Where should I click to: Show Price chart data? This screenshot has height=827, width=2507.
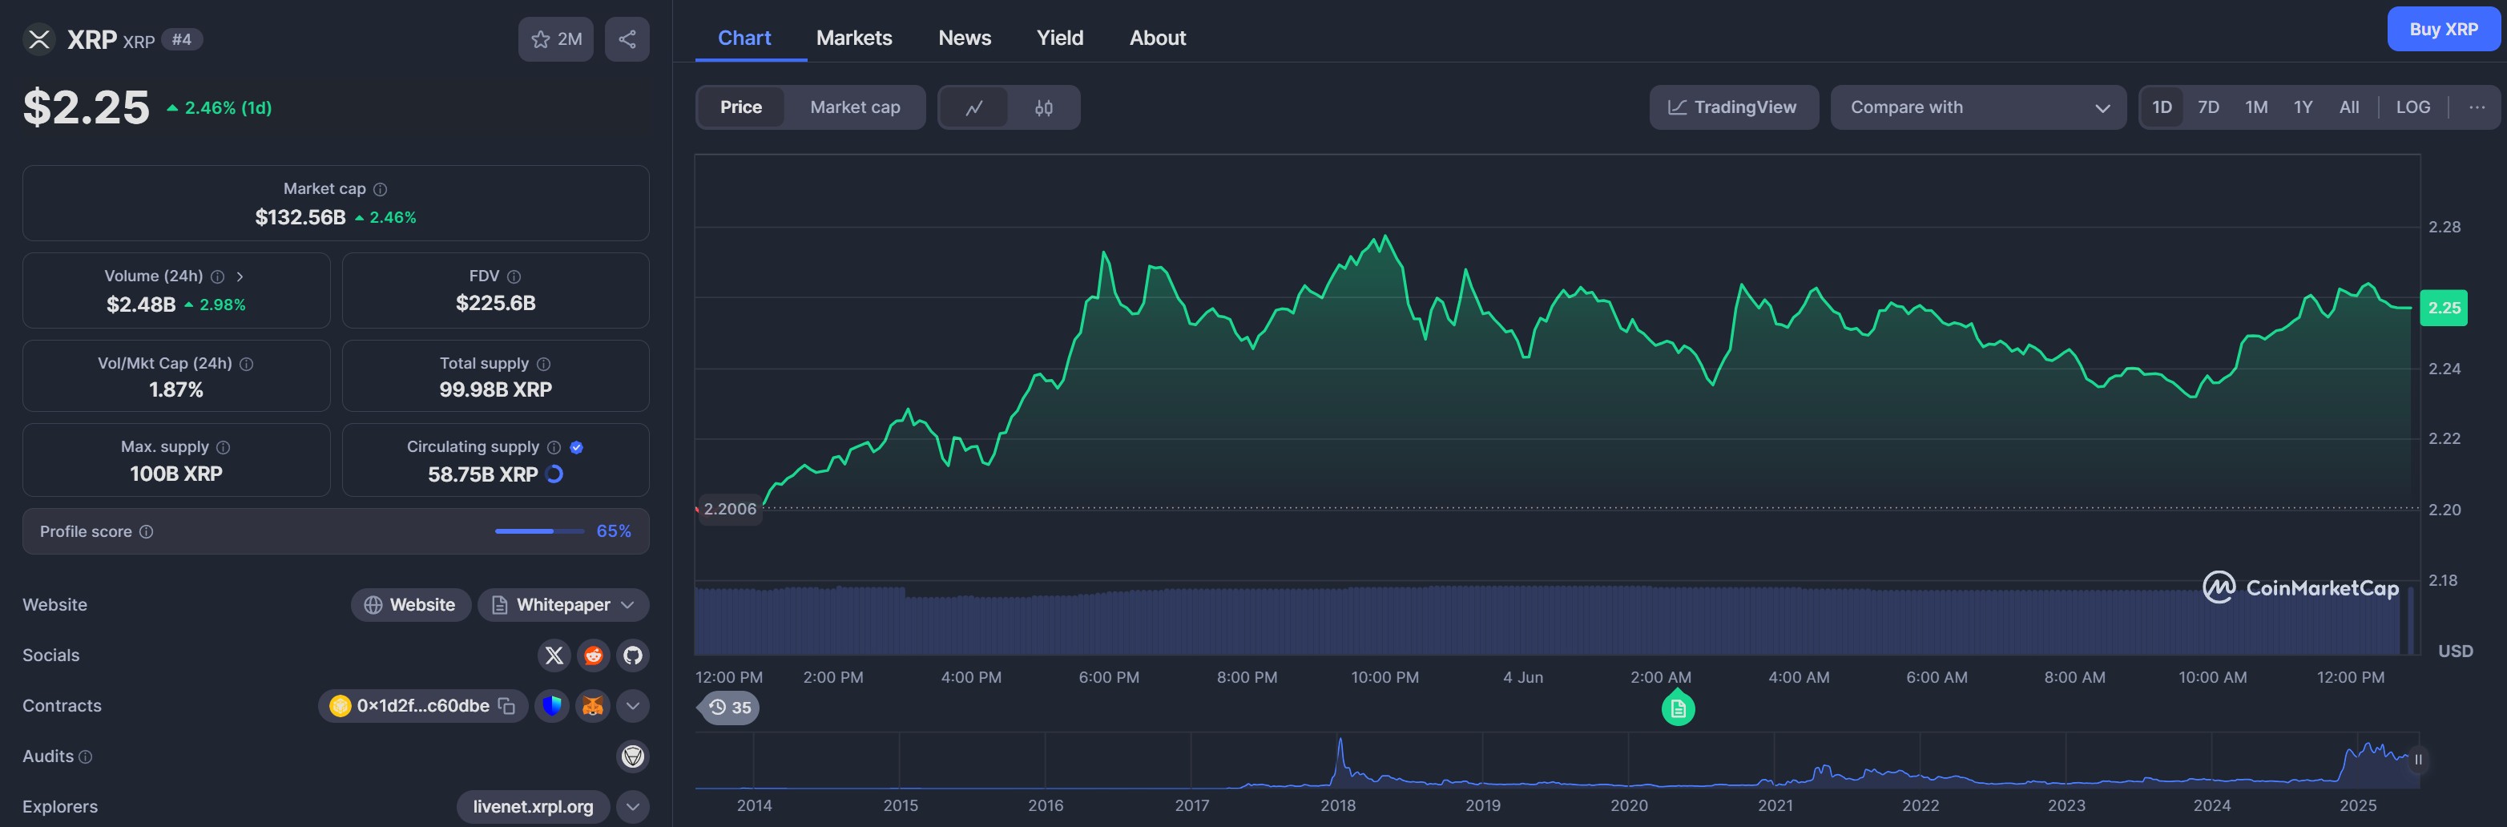[x=740, y=107]
